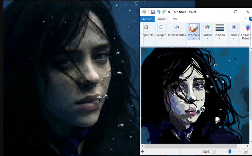Switch to the Inicio ribbon tab
Image resolution: width=252 pixels, height=156 pixels.
[x=162, y=19]
